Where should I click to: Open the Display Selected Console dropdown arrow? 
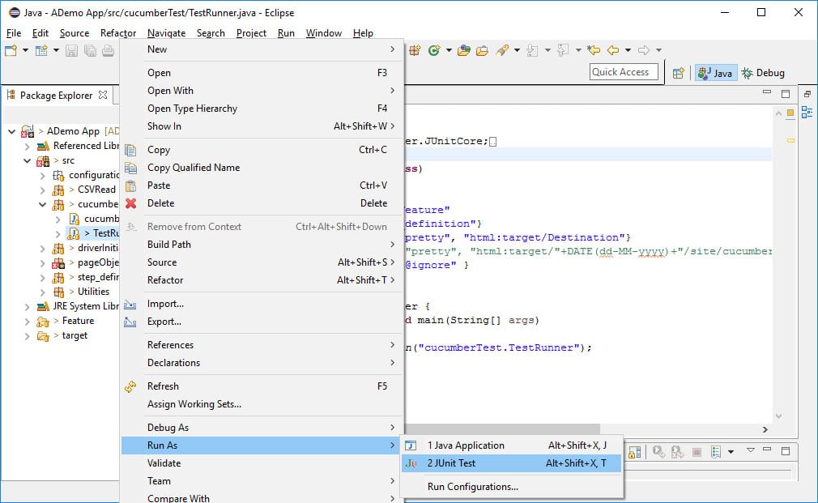(x=731, y=452)
